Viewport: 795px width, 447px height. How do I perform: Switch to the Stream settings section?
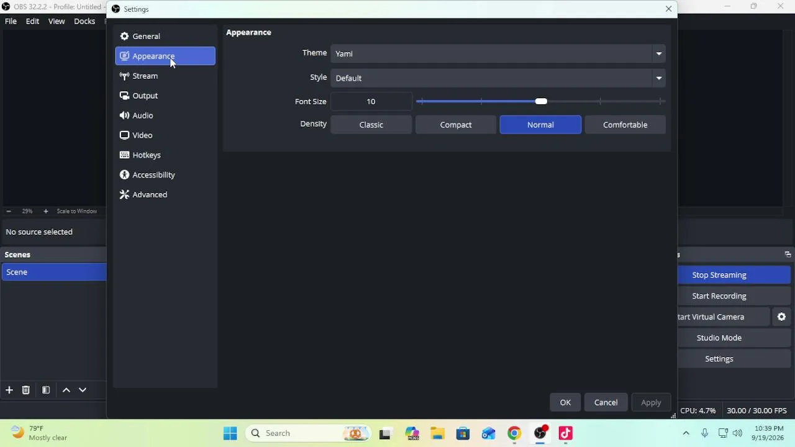pyautogui.click(x=165, y=76)
